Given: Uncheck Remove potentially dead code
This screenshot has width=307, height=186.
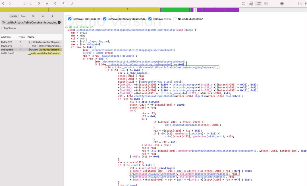Looking at the screenshot, I should 105,19.
